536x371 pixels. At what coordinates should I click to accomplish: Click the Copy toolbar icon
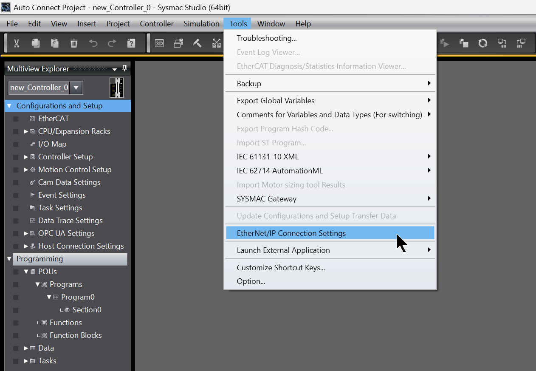click(x=36, y=43)
